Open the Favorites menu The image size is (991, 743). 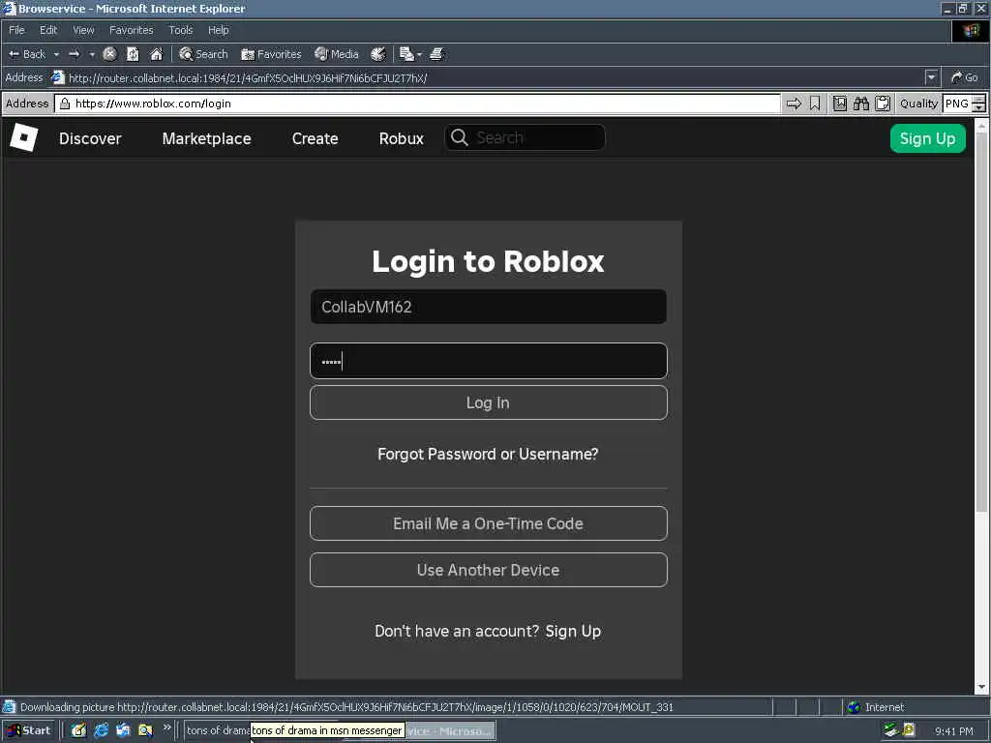pos(131,30)
